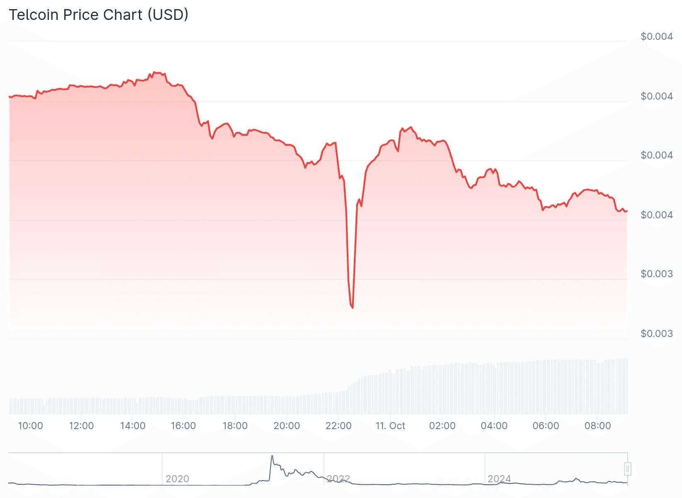Select the 04:00 time axis label
The width and height of the screenshot is (682, 498).
[x=494, y=426]
